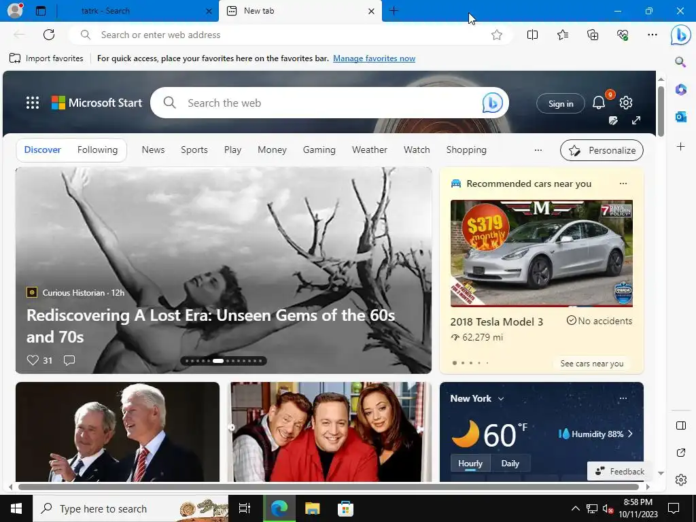The height and width of the screenshot is (522, 696).
Task: Open page settings gear
Action: (x=626, y=103)
